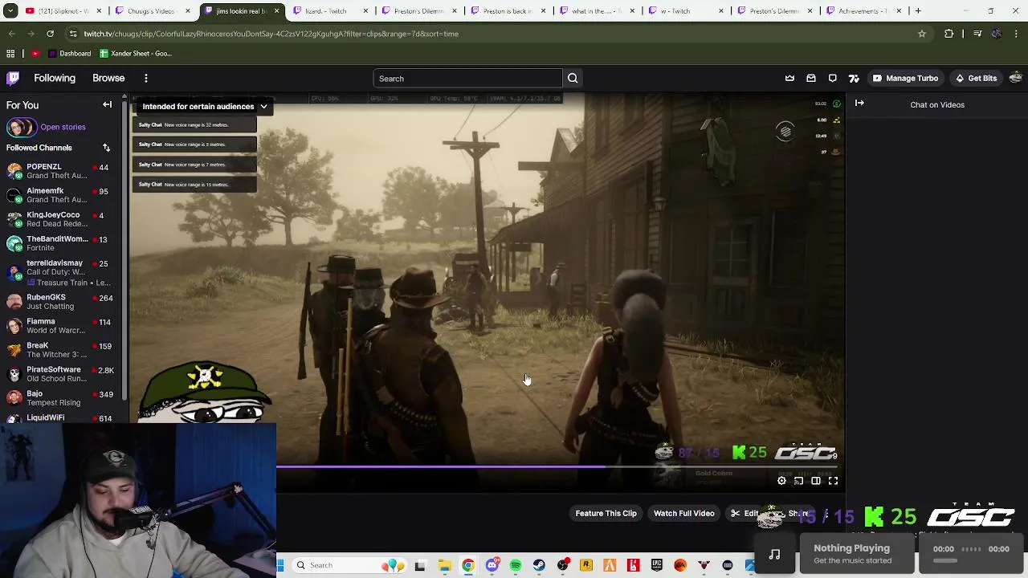
Task: Click the browser back arrow
Action: tap(12, 34)
